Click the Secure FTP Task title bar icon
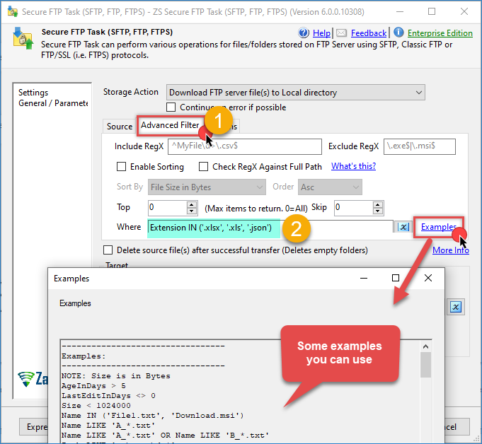Viewport: 482px width, 444px height. [12, 12]
